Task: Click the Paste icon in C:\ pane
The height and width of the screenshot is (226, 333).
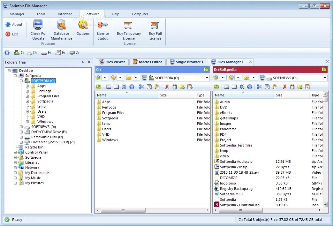Action: pos(157,87)
